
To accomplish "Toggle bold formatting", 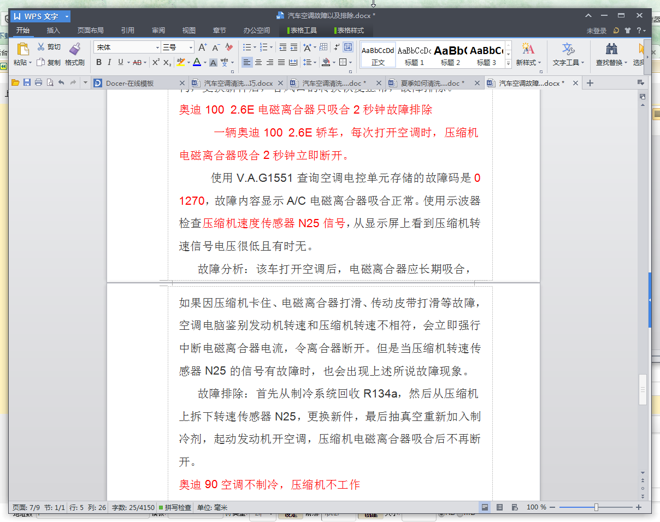I will 99,62.
